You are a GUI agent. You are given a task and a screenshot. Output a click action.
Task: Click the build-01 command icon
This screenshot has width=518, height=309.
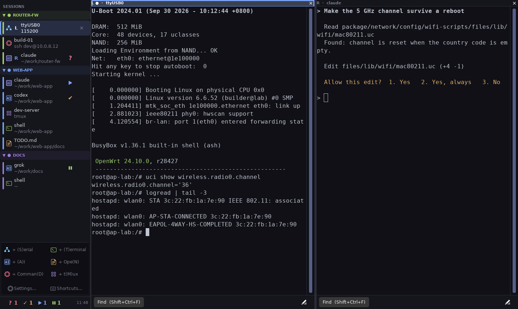9,43
